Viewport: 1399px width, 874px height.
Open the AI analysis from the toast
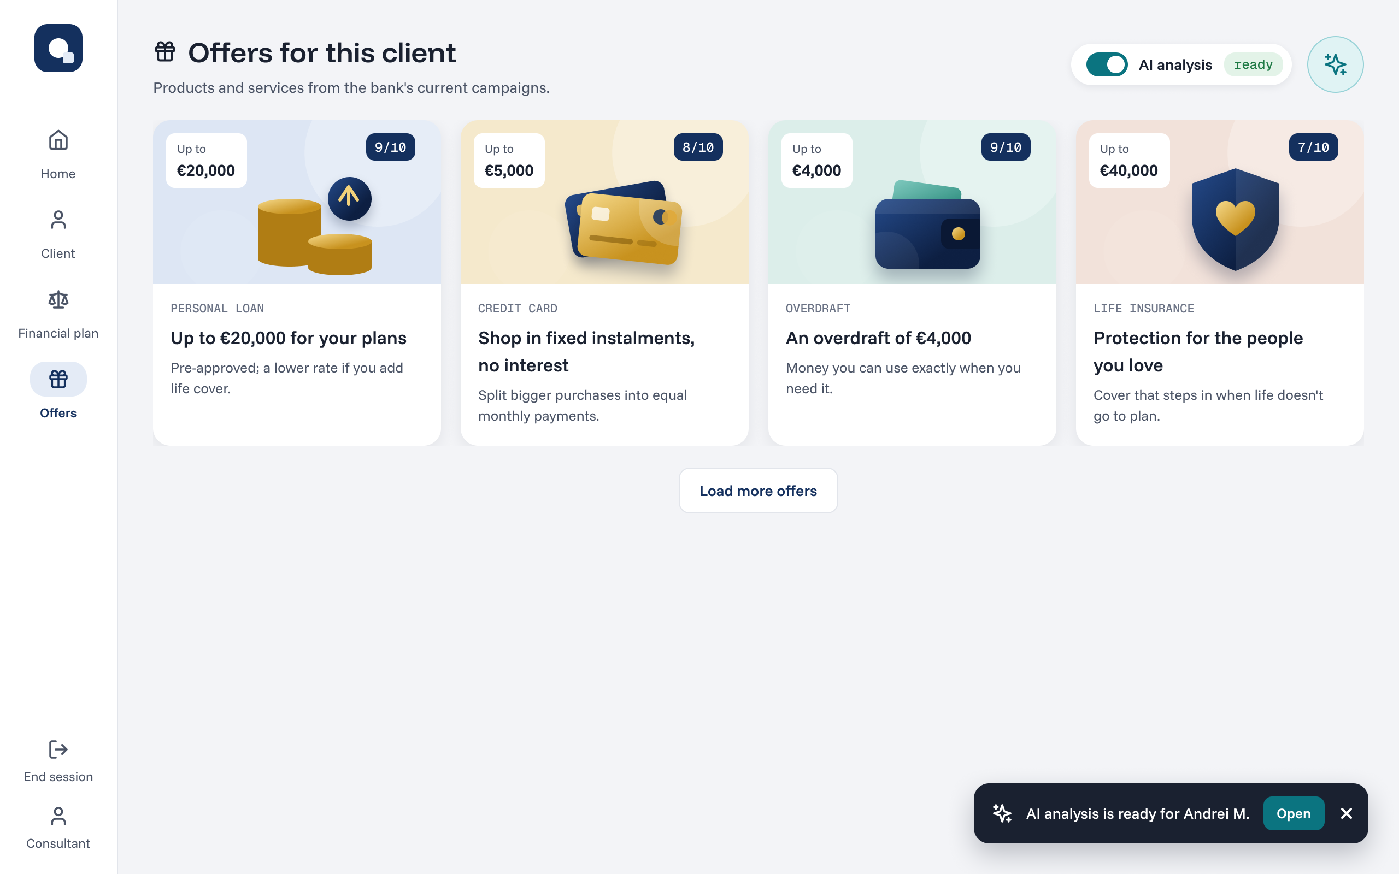(1293, 813)
